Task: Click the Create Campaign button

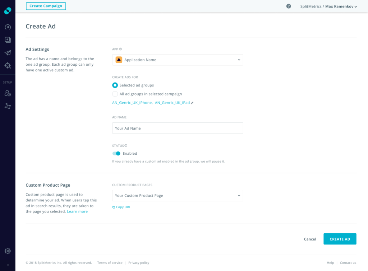Action: click(x=46, y=6)
